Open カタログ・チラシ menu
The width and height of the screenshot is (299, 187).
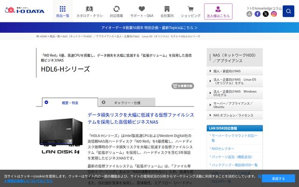[x=89, y=11]
